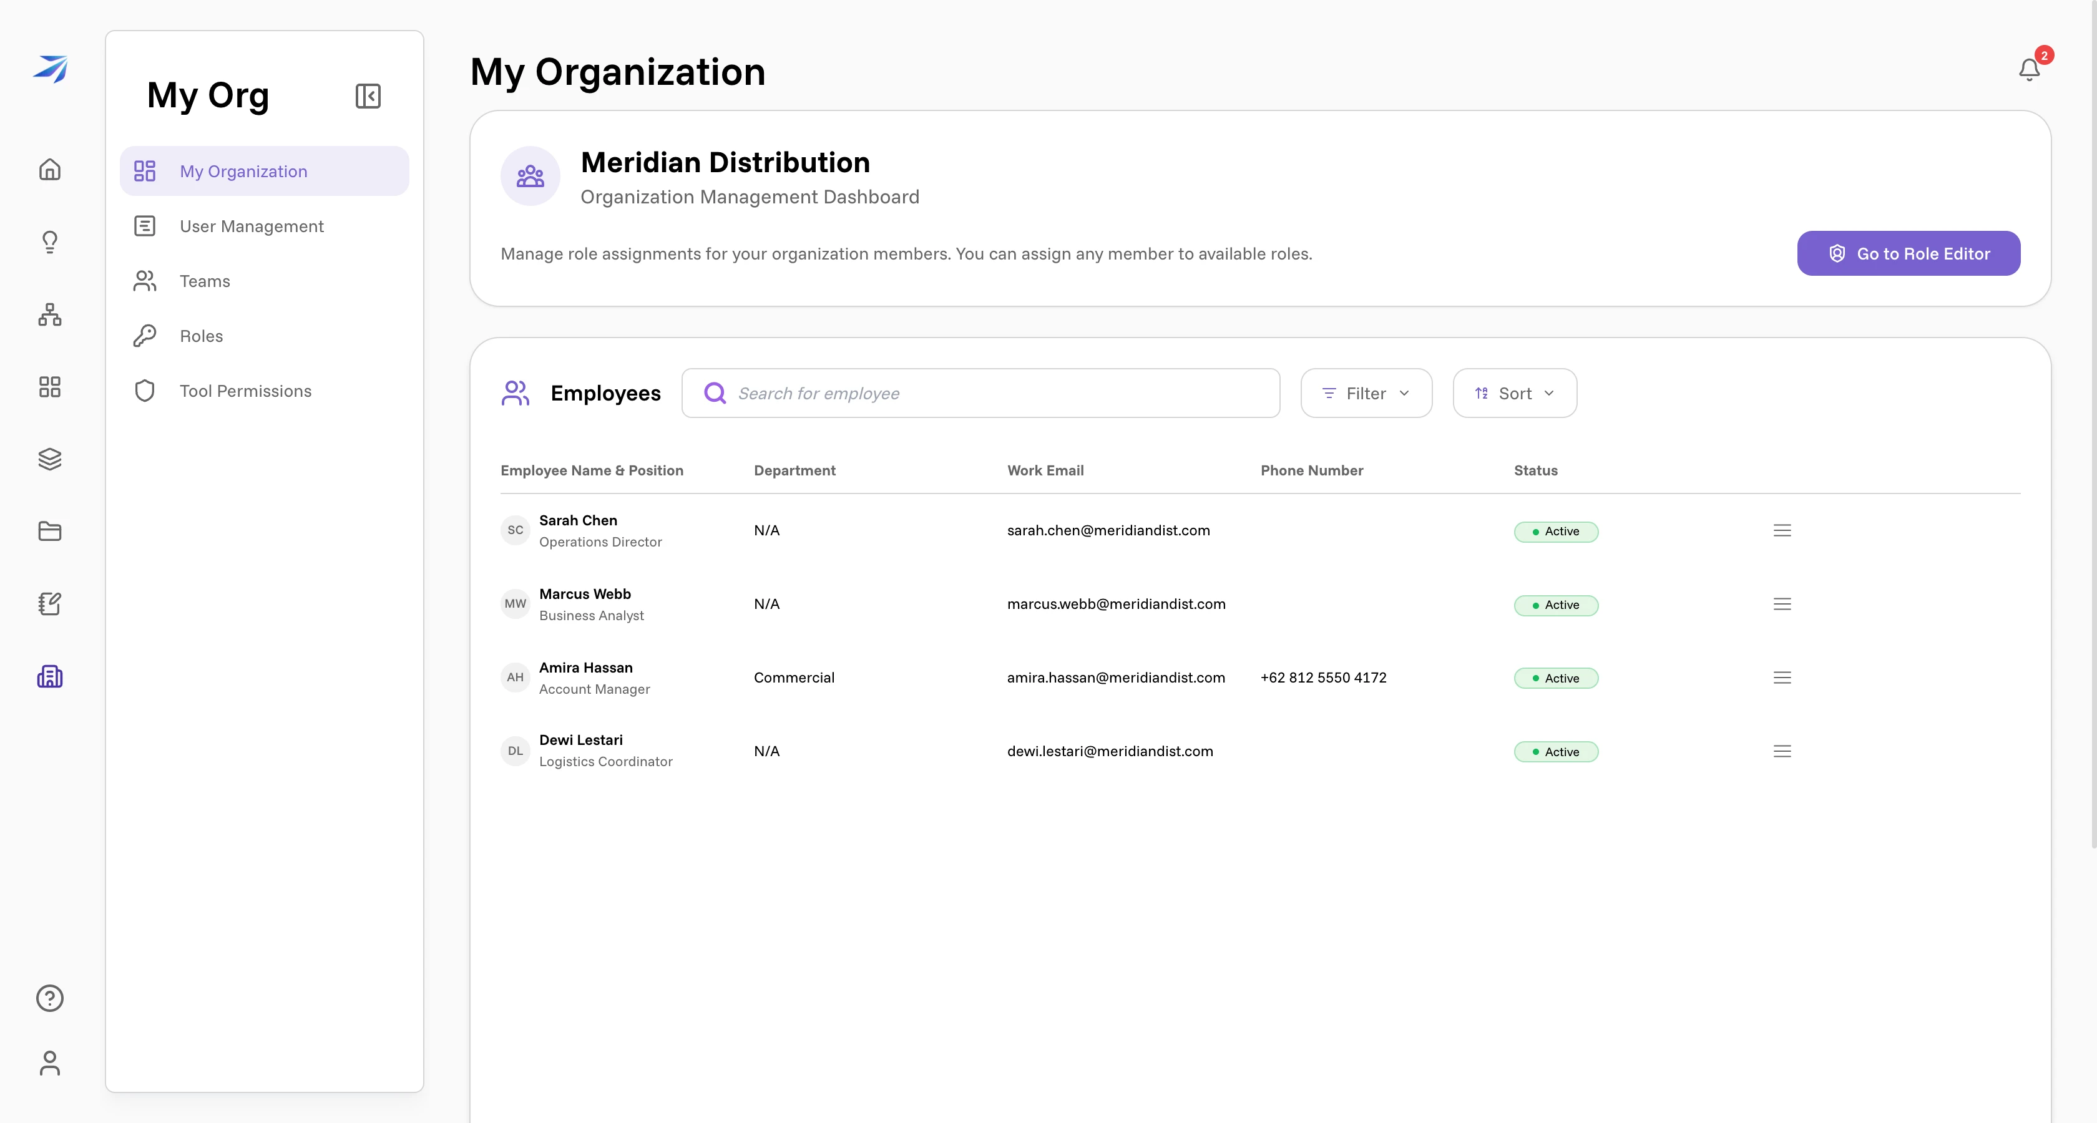The image size is (2097, 1123).
Task: Click the SC avatar for Sarah Chen
Action: point(516,530)
